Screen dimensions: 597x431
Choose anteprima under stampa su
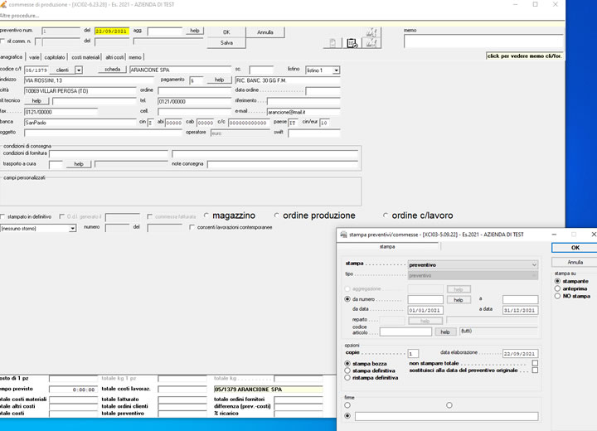(x=557, y=288)
